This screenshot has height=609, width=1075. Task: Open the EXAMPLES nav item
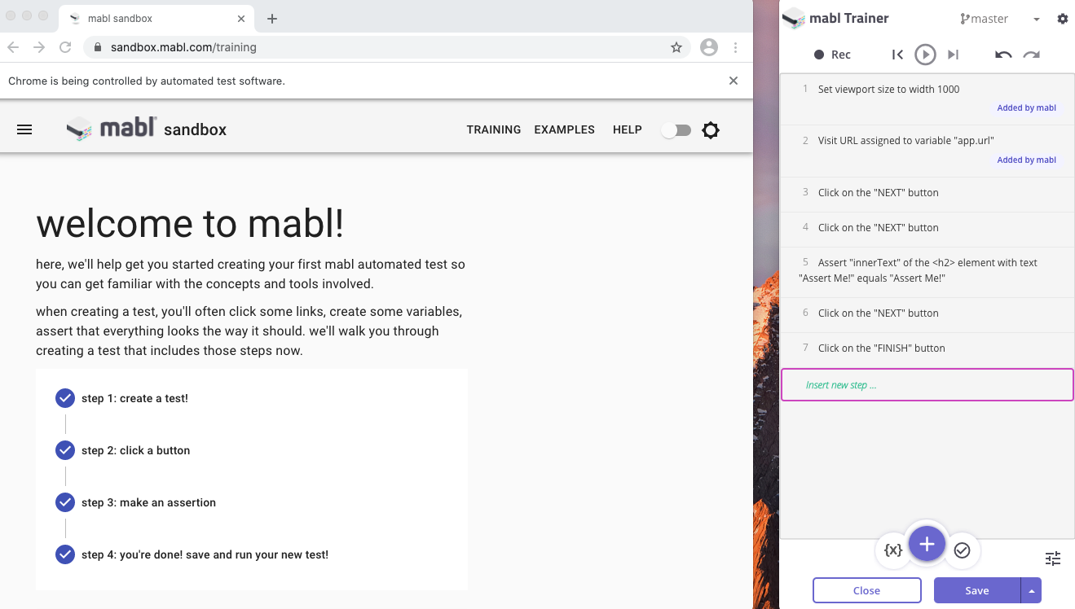pyautogui.click(x=565, y=129)
